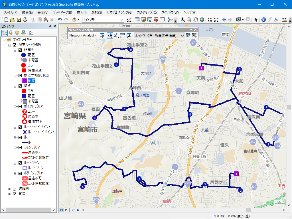This screenshot has width=292, height=219.
Task: Select the highlighted 配置 label under 拠点立ち寄り状況
Action: tap(31, 81)
